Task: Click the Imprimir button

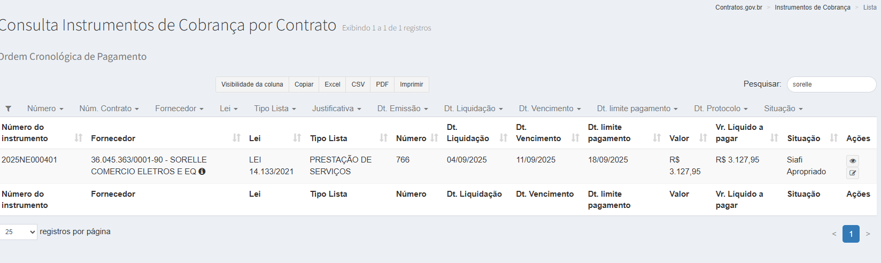Action: click(411, 84)
